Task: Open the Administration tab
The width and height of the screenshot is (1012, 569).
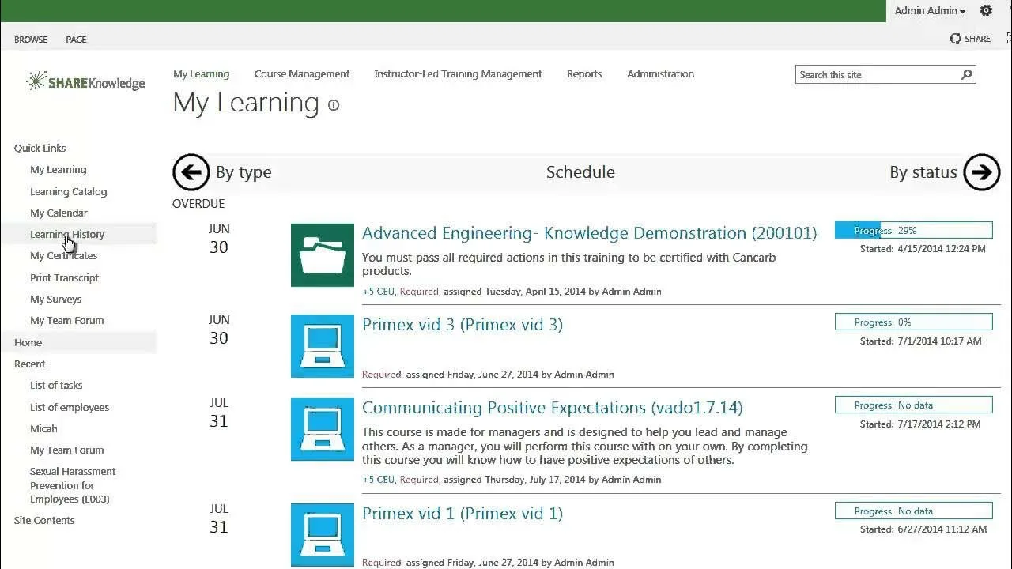Action: tap(660, 73)
